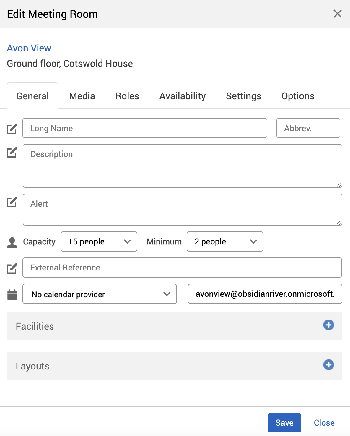
Task: Click the person icon beside Capacity
Action: 12,242
